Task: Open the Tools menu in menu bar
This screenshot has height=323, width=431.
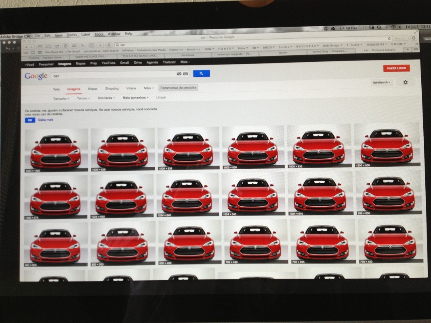Action: click(99, 34)
